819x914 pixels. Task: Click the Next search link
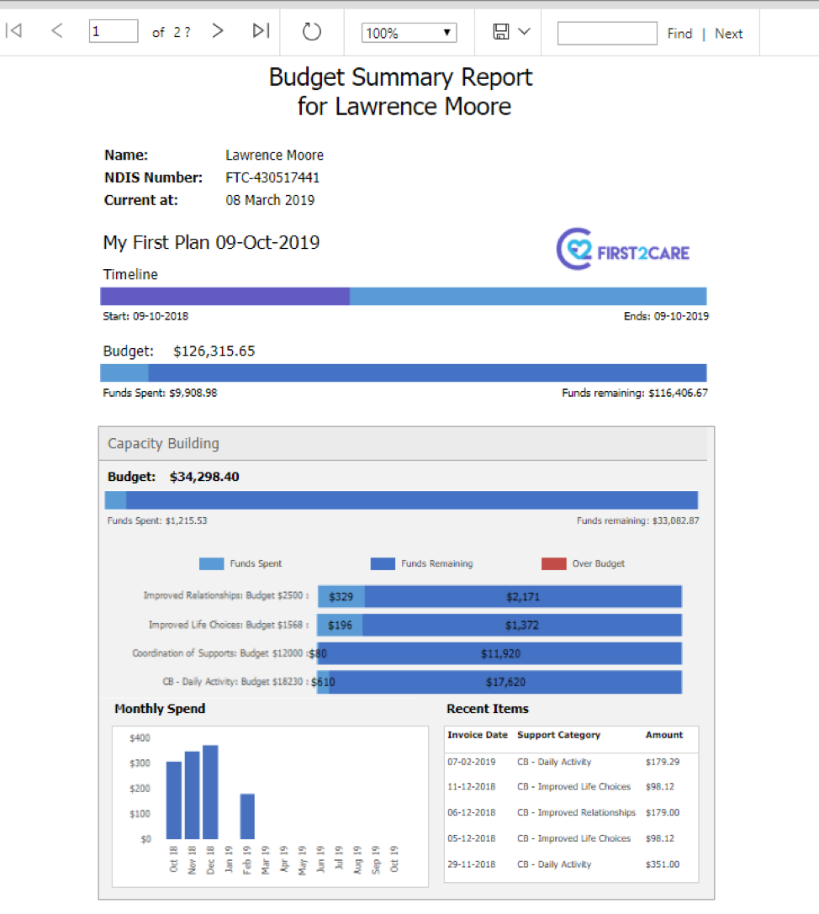728,34
